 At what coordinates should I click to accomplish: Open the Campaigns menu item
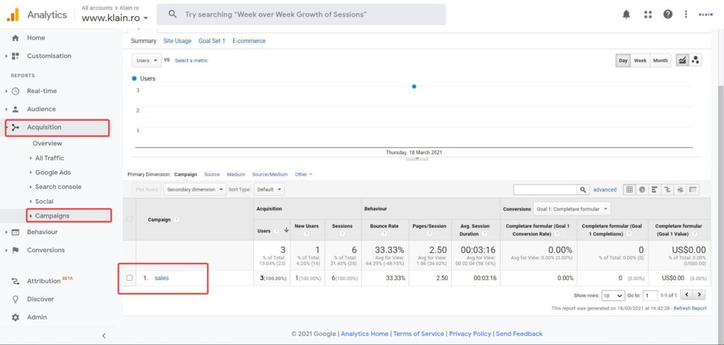[52, 216]
